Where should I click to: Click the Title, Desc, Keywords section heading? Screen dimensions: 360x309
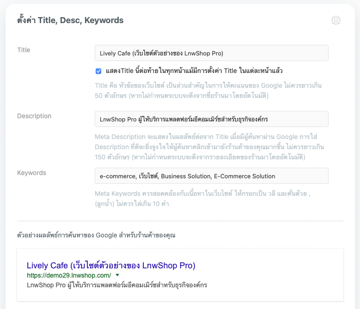(x=70, y=20)
